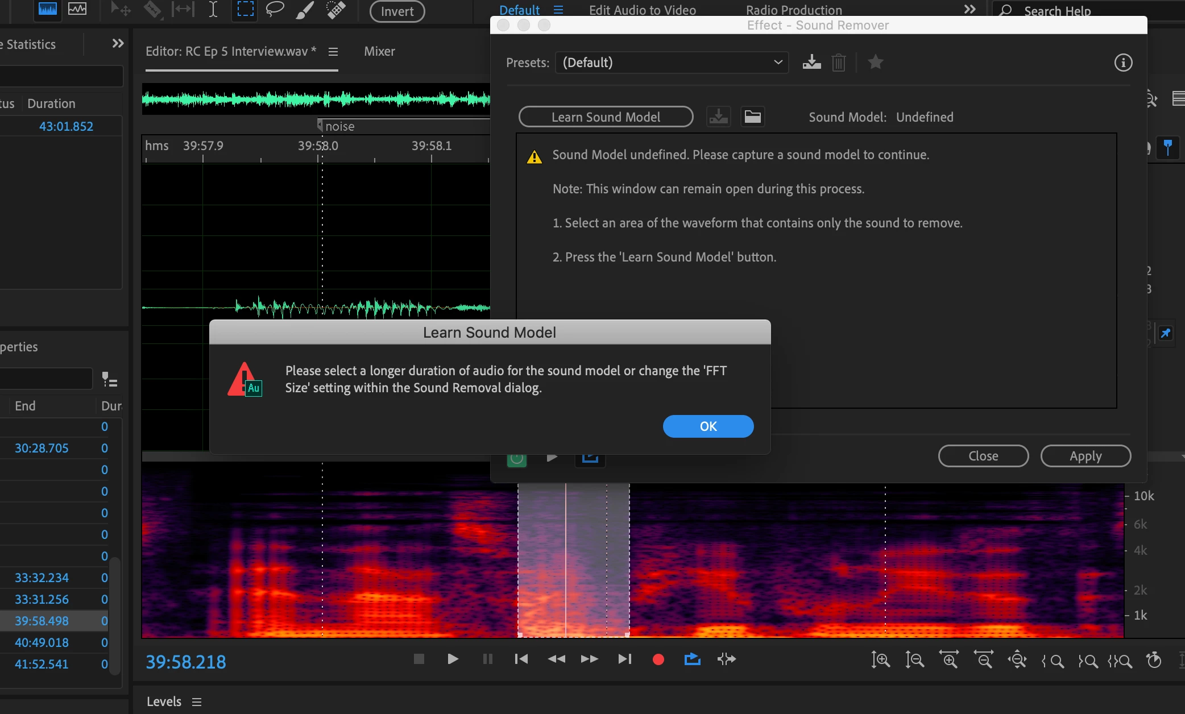
Task: Click the record button in transport
Action: point(658,659)
